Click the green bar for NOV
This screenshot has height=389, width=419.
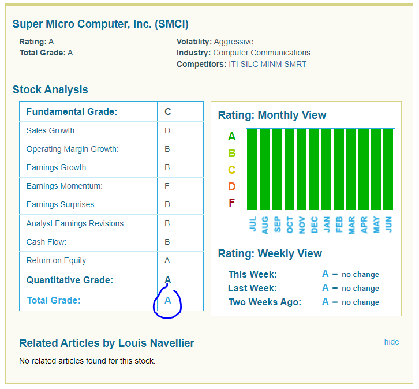[302, 169]
